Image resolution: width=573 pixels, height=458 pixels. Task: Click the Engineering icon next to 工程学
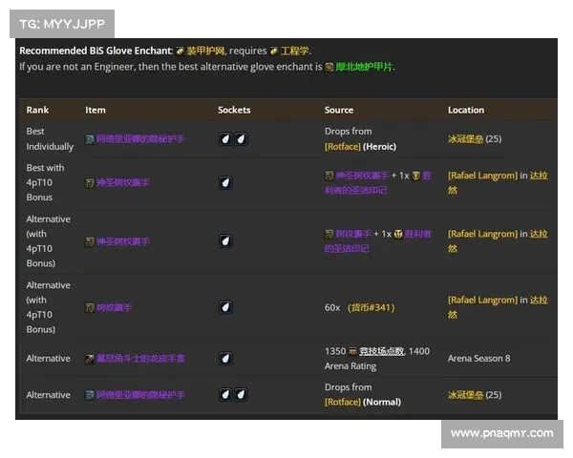274,51
